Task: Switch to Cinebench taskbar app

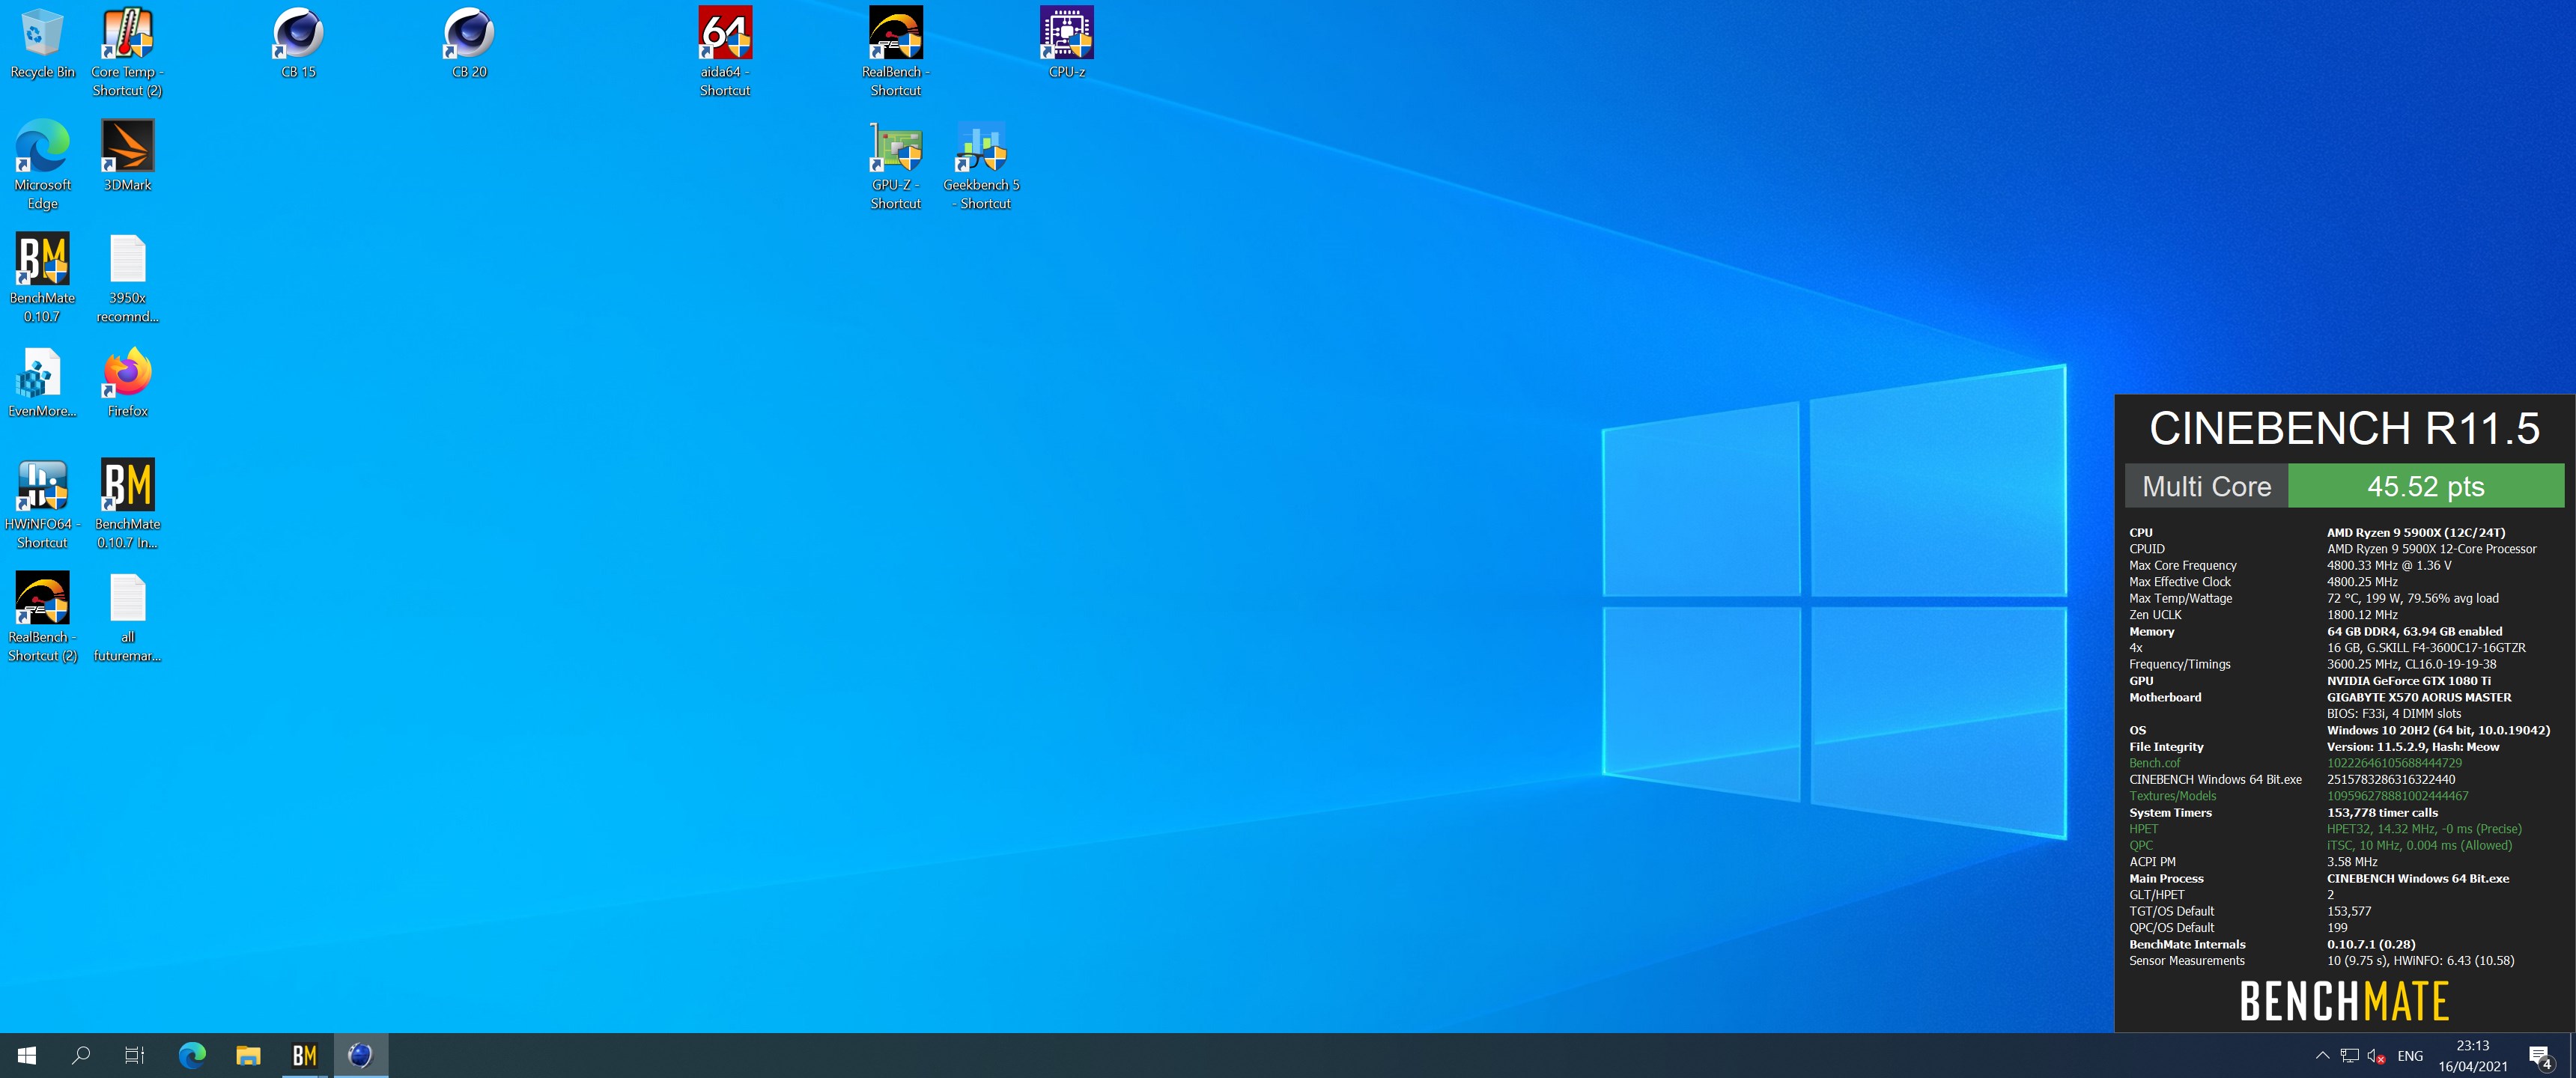Action: (x=360, y=1055)
